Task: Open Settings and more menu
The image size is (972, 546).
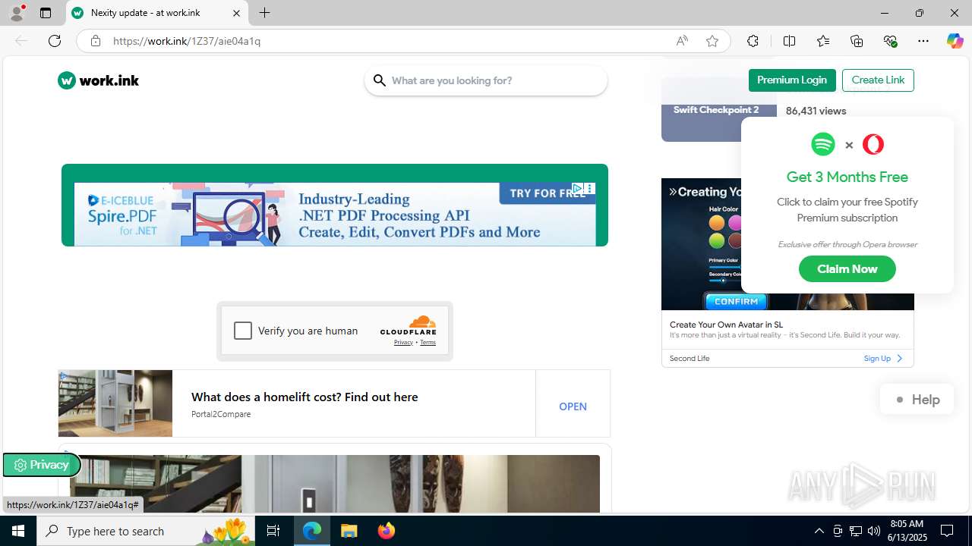Action: point(923,41)
